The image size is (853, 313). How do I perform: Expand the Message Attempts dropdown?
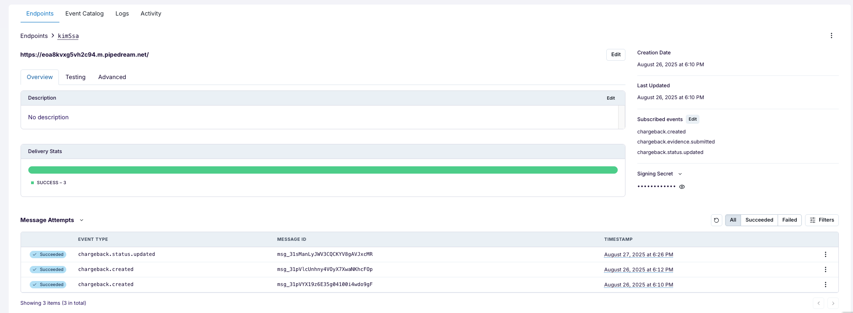(81, 220)
